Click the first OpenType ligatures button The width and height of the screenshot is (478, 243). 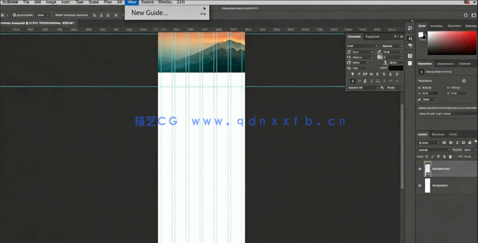pos(353,81)
